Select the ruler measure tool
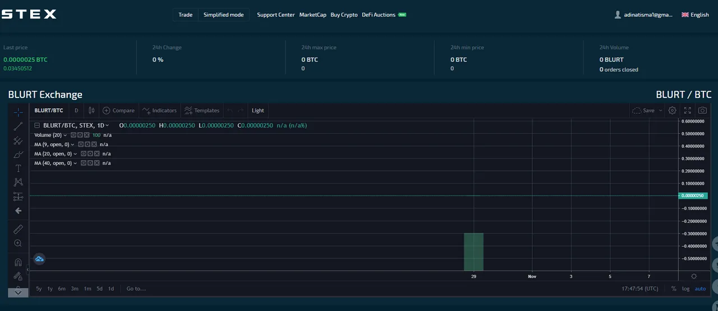 coord(18,229)
